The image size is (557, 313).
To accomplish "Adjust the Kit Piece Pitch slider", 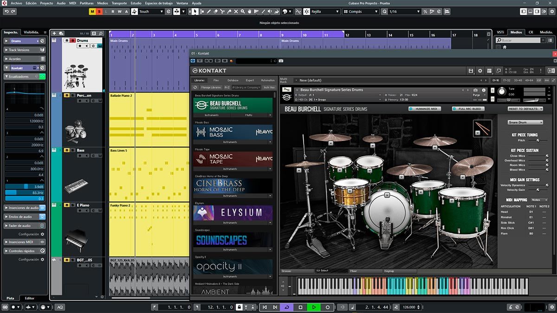I will coord(538,140).
